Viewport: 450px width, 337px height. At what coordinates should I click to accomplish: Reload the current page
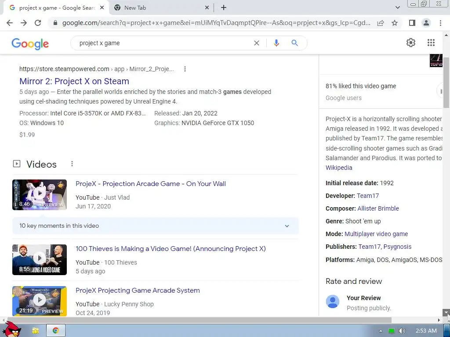(x=38, y=23)
